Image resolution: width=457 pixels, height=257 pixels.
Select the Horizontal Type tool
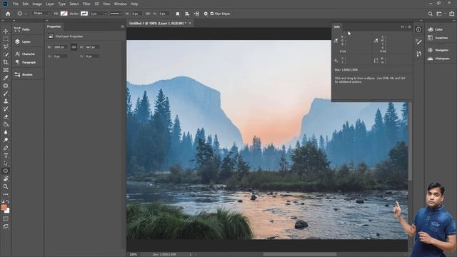6,156
